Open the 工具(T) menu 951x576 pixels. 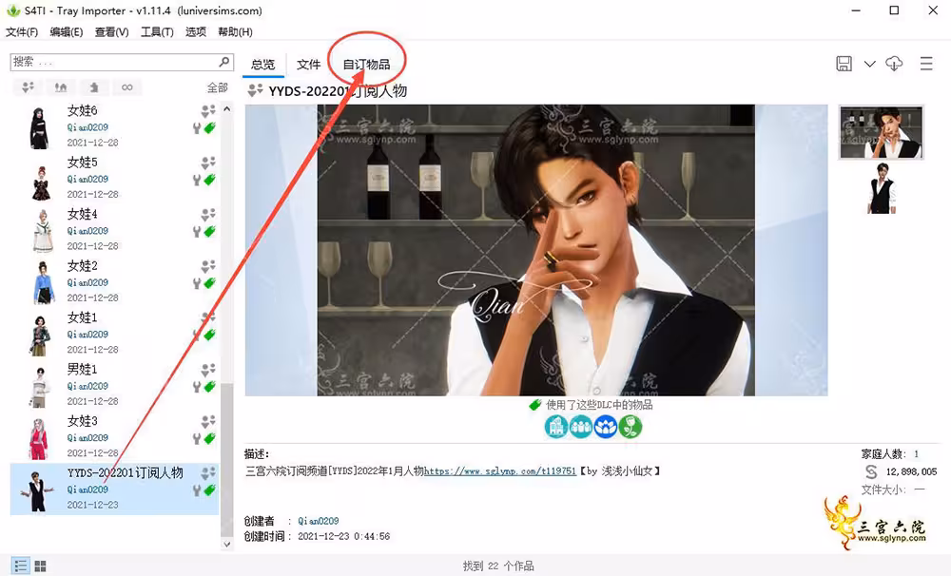point(157,32)
